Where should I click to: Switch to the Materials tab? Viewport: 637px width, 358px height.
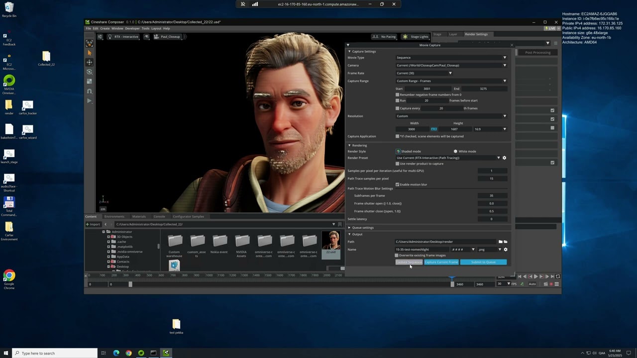click(139, 217)
